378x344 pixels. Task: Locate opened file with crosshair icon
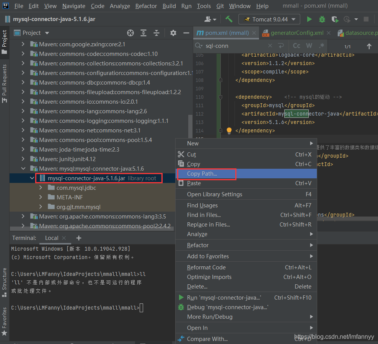130,33
